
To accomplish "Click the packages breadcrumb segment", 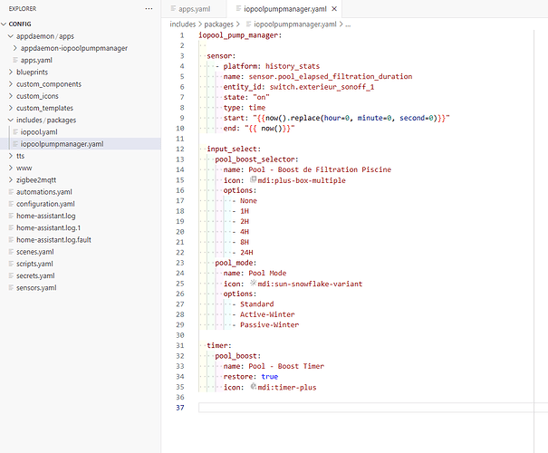I will (x=218, y=24).
